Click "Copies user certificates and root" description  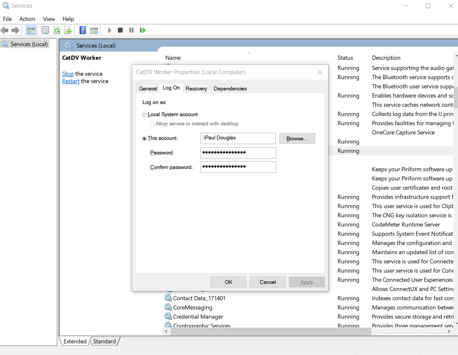(x=412, y=187)
